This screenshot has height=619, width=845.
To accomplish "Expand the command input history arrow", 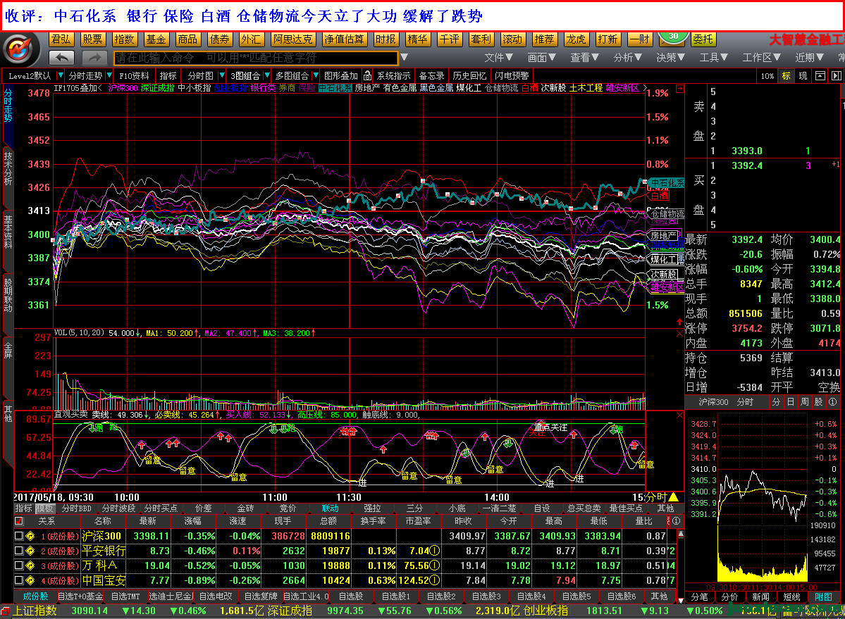I will coord(405,58).
